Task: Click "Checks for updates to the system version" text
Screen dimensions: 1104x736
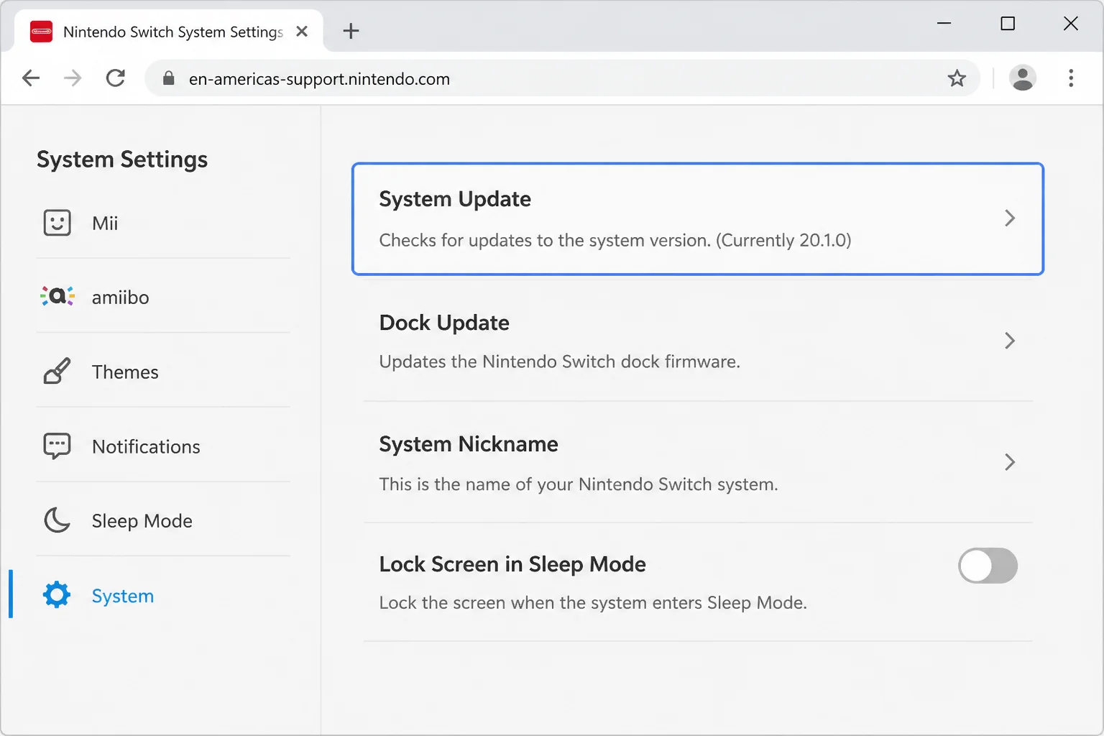Action: pyautogui.click(x=545, y=240)
